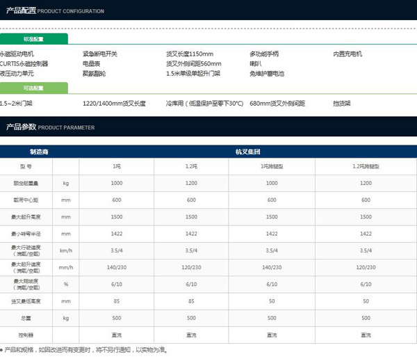Click the 货叉长度1150mm entry
417x359 pixels.
(189, 54)
